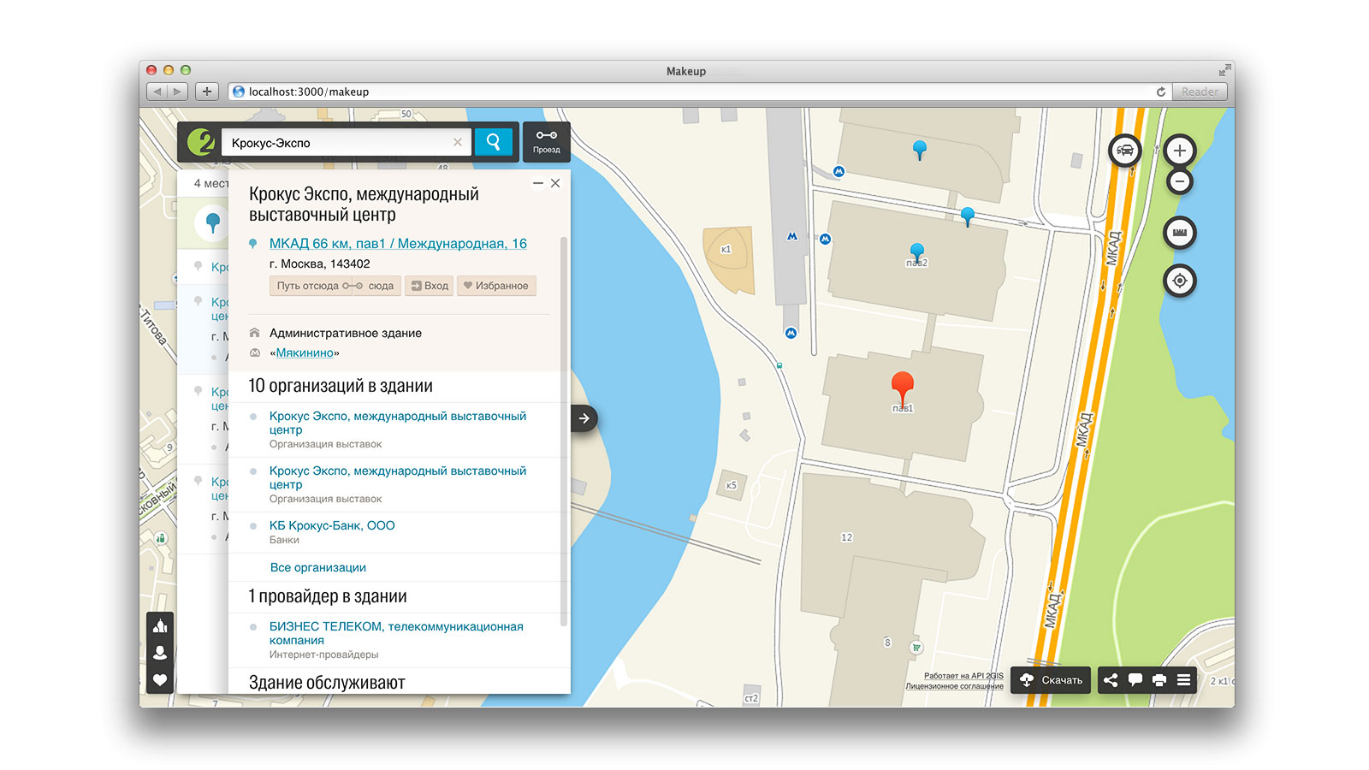Image resolution: width=1369 pixels, height=770 pixels.
Task: Open the user profile icon
Action: click(x=160, y=653)
